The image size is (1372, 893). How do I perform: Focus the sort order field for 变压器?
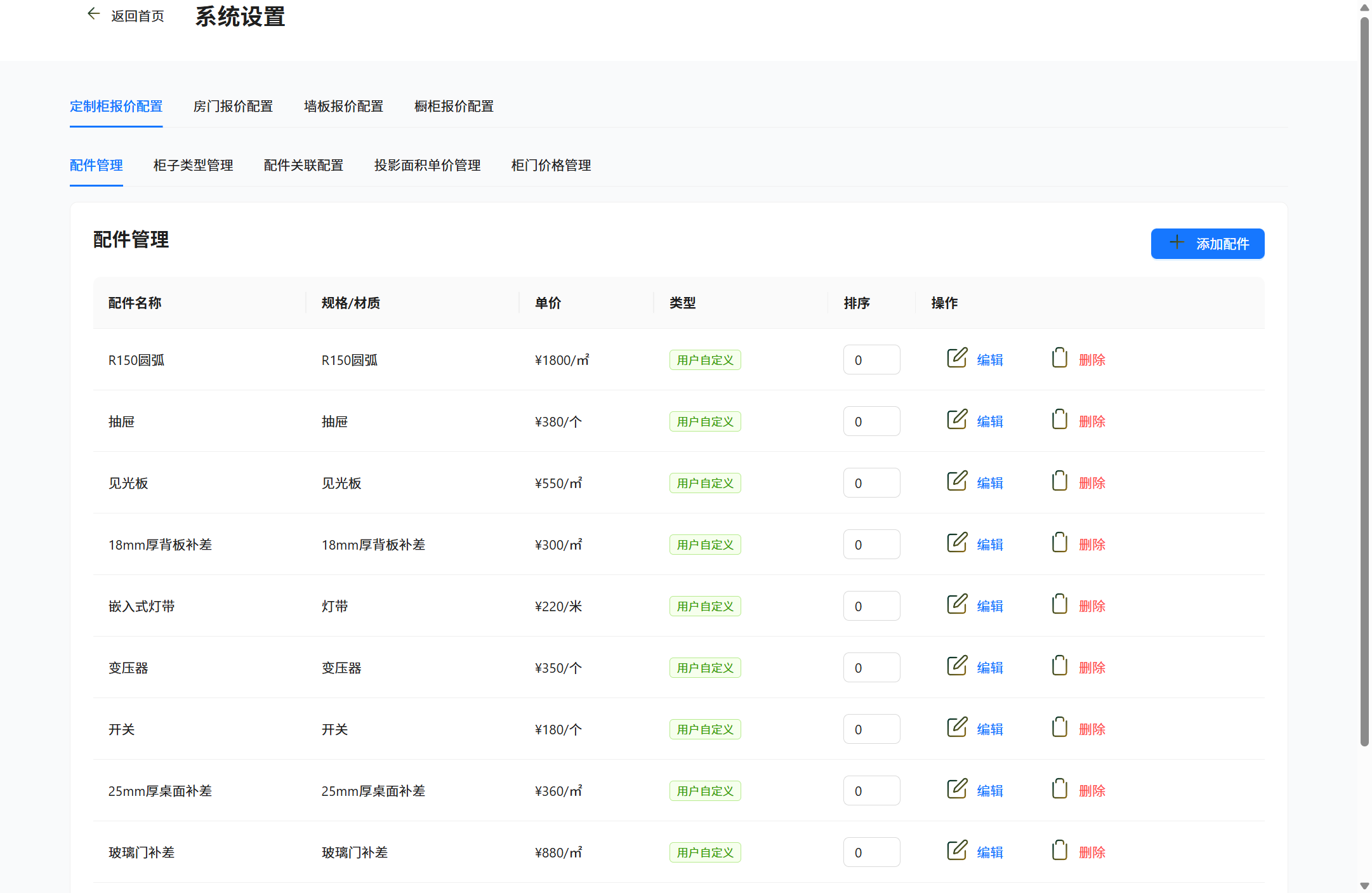(871, 668)
